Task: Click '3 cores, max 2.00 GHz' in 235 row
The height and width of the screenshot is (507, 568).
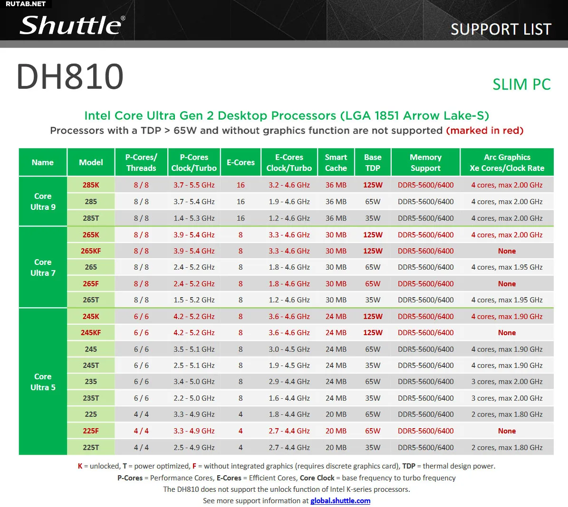Action: coord(507,381)
